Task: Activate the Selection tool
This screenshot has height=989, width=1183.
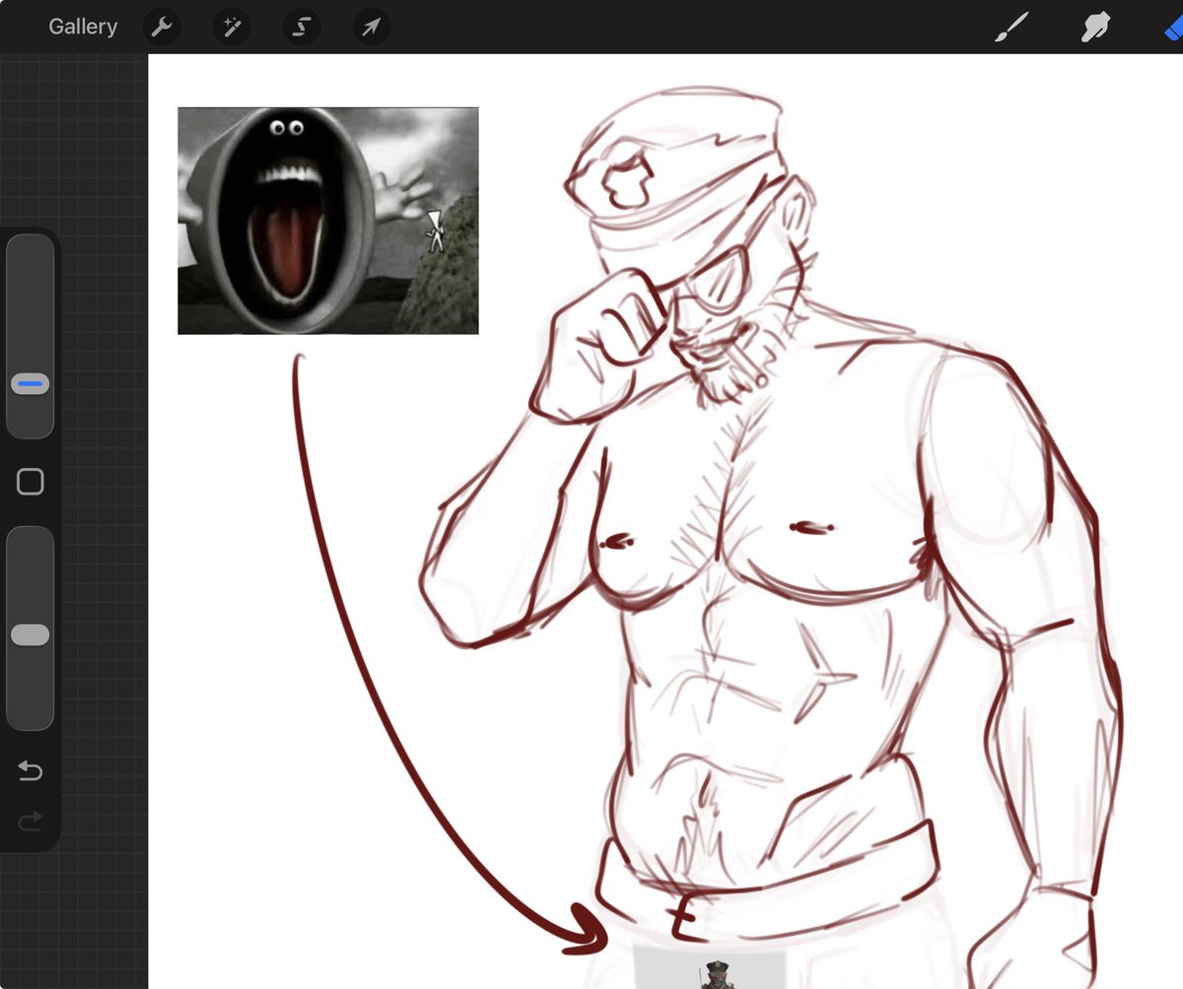Action: [302, 27]
